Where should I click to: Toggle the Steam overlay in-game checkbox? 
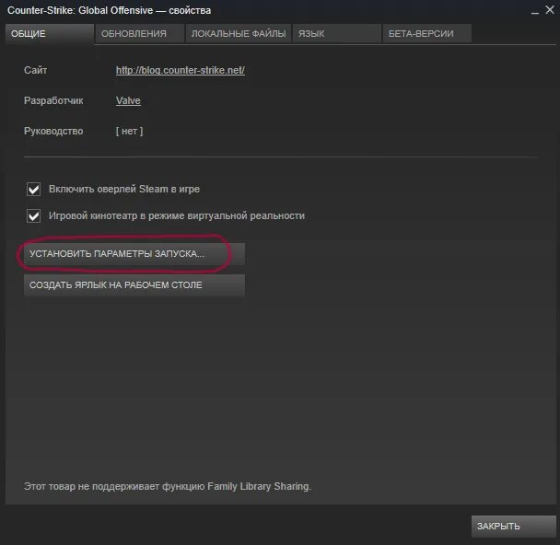(33, 189)
